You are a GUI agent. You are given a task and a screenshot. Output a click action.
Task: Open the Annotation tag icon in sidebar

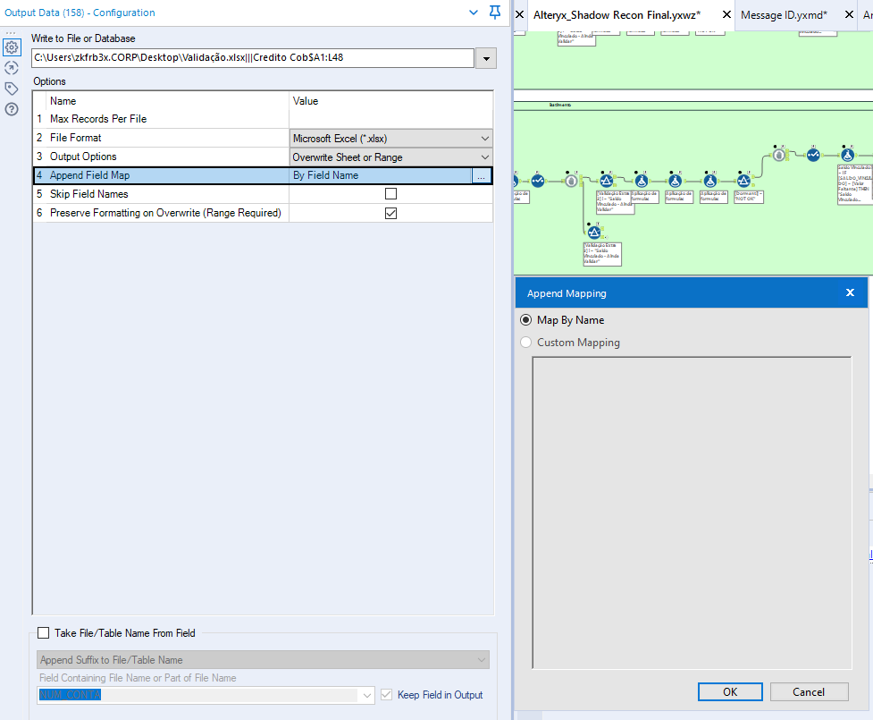12,89
